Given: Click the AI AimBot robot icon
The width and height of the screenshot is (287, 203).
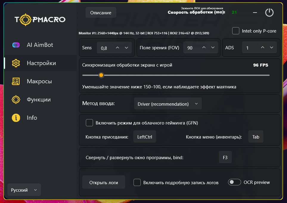Looking at the screenshot, I should point(16,45).
